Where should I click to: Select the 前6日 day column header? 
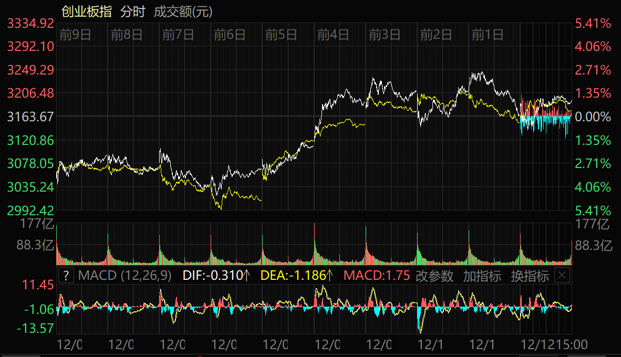230,35
